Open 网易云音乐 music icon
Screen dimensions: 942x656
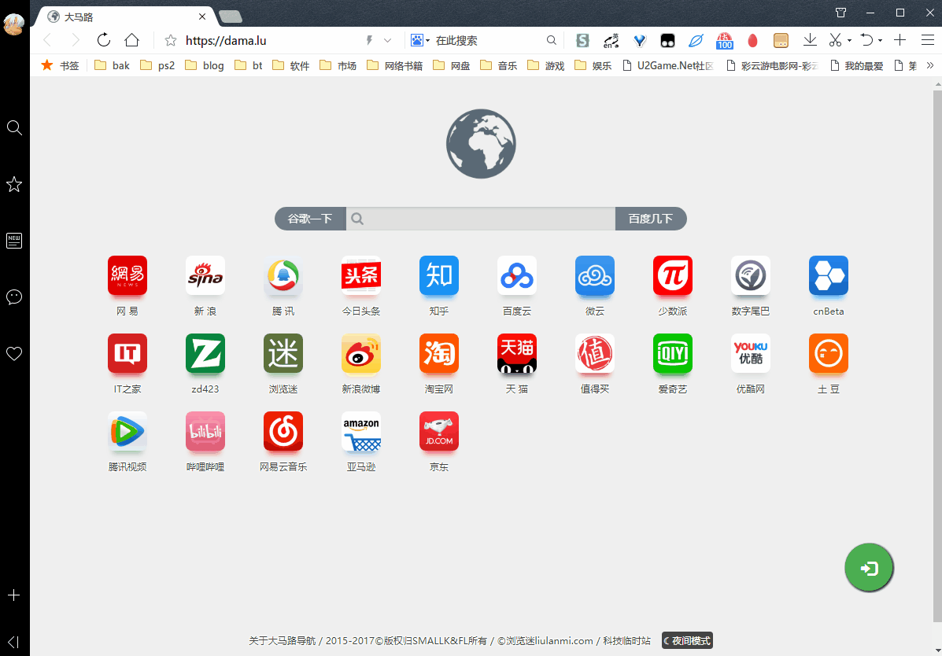[283, 431]
